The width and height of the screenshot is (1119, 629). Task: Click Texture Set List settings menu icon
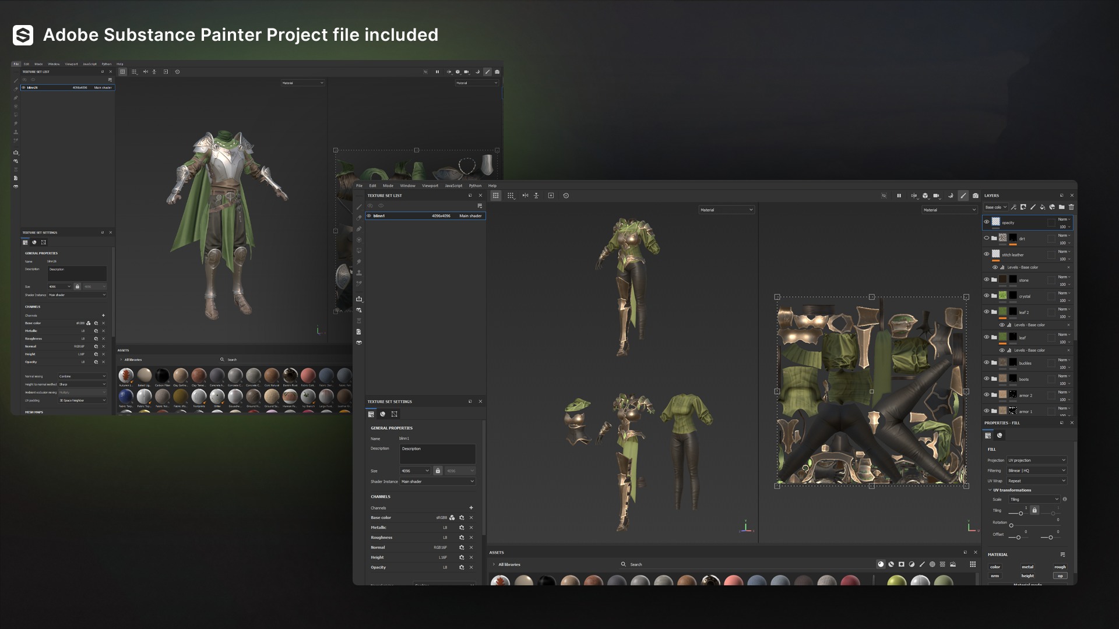480,206
